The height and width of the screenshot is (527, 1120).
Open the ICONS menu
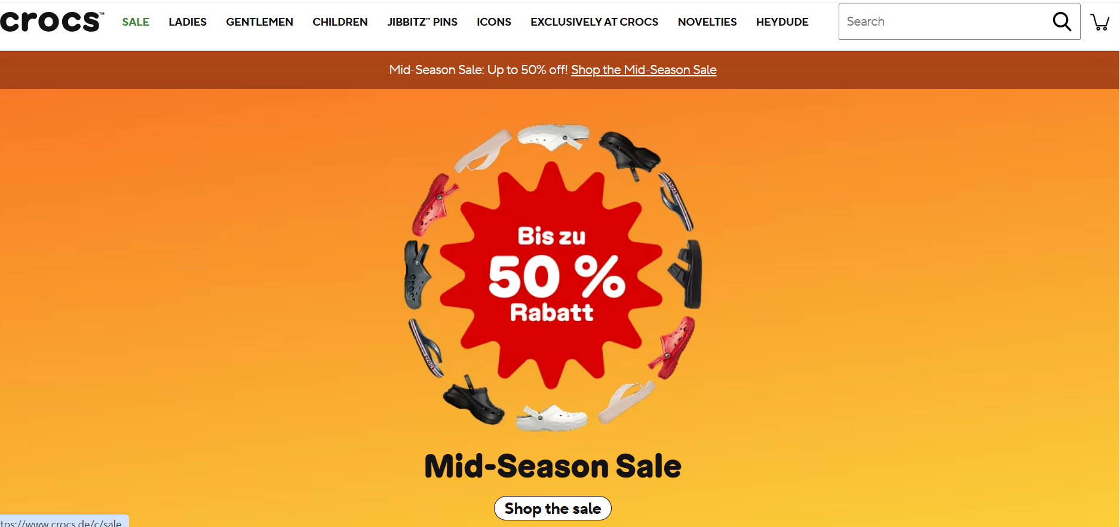[x=494, y=22]
